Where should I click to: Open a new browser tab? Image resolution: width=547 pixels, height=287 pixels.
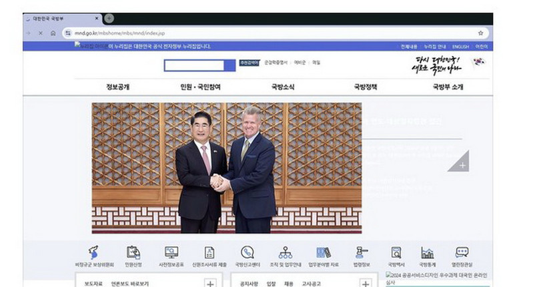(109, 19)
